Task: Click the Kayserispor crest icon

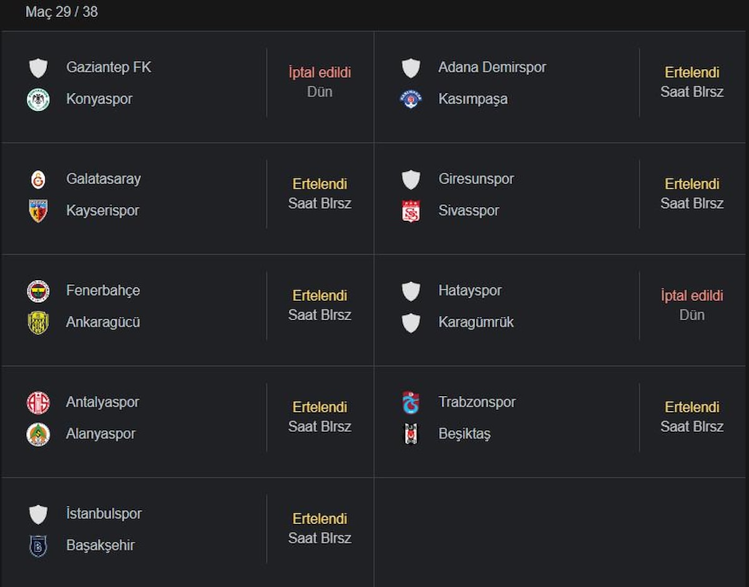Action: pyautogui.click(x=38, y=211)
